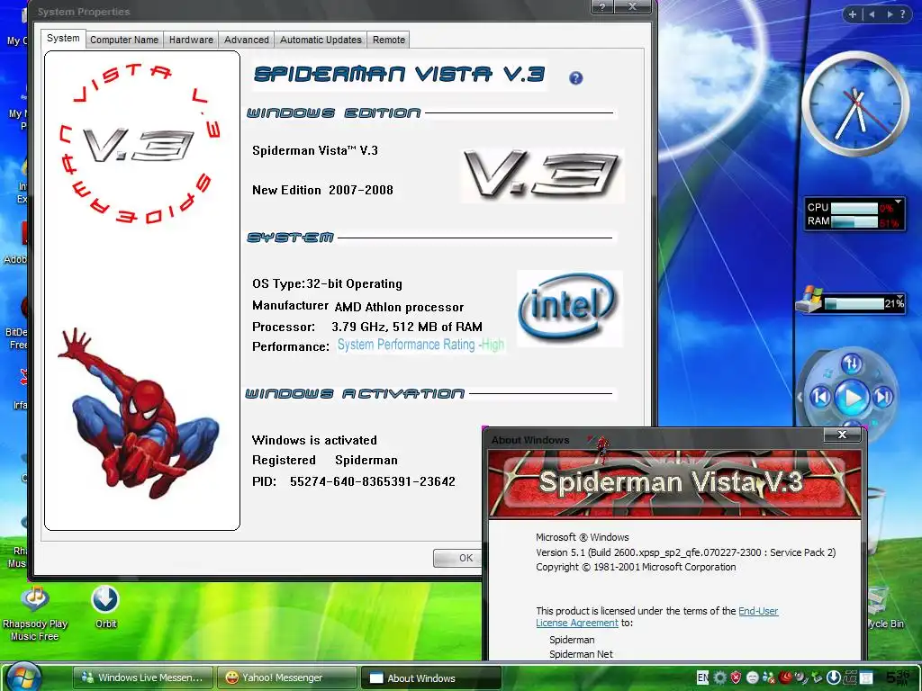This screenshot has height=691, width=922.
Task: Switch to the Computer Name tab
Action: (x=124, y=40)
